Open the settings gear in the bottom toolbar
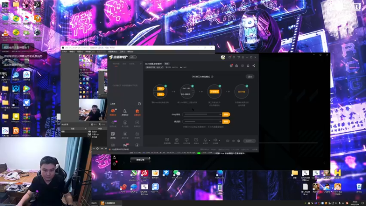This screenshot has height=206, width=366. point(239,141)
